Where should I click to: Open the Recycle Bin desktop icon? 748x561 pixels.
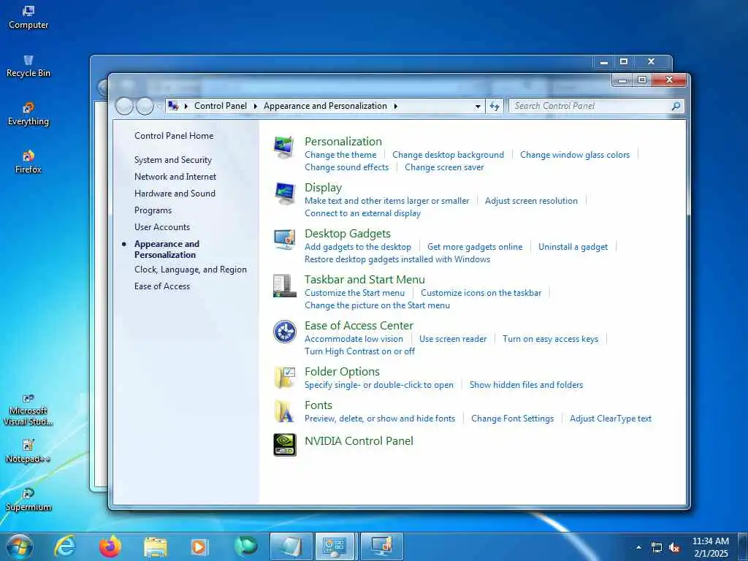coord(28,66)
